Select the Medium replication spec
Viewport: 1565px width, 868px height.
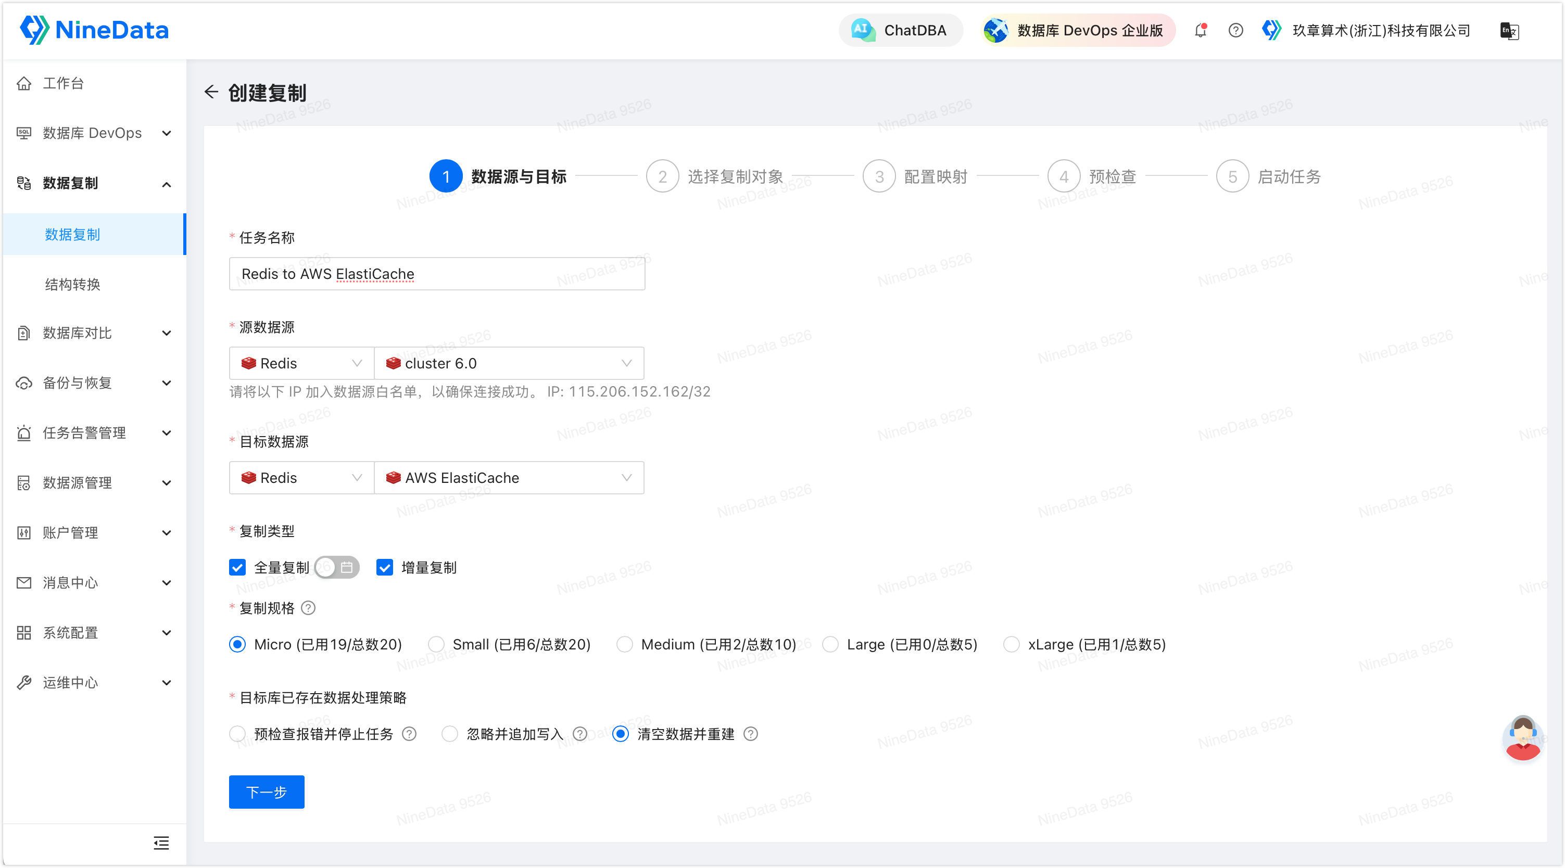coord(625,644)
